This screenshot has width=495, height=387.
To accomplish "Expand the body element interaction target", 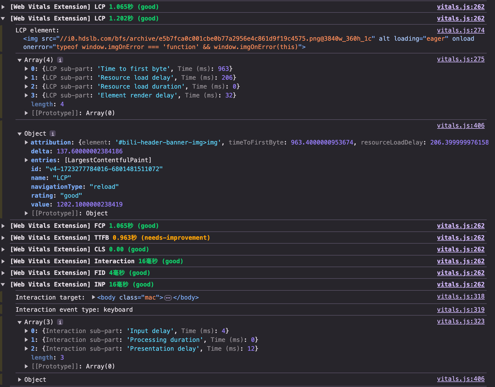I will 94,297.
